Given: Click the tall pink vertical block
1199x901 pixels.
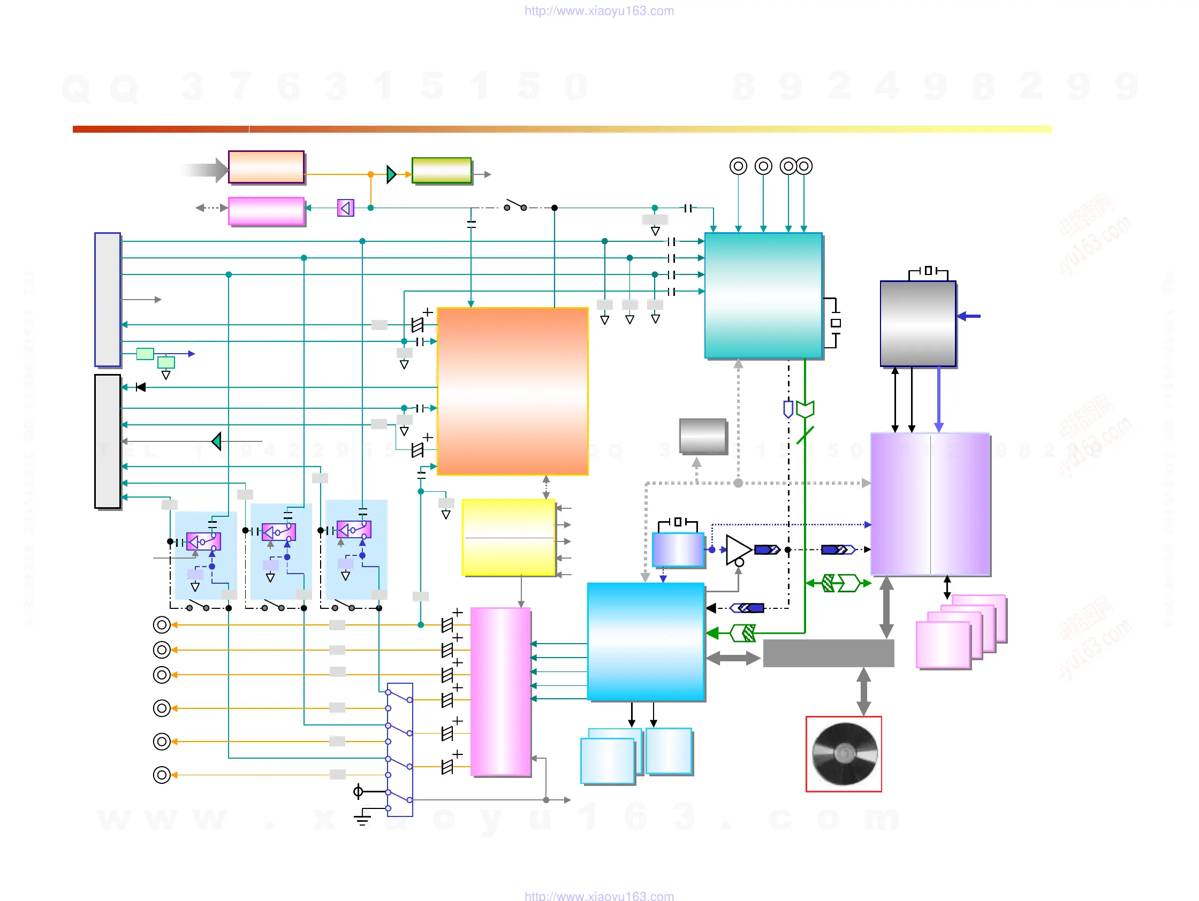Looking at the screenshot, I should click(x=500, y=691).
